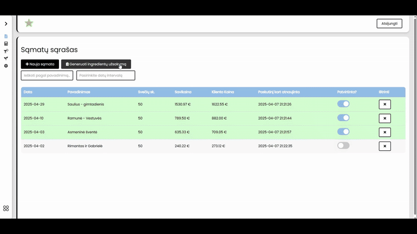Focus the search by name field
This screenshot has width=417, height=234.
(47, 75)
